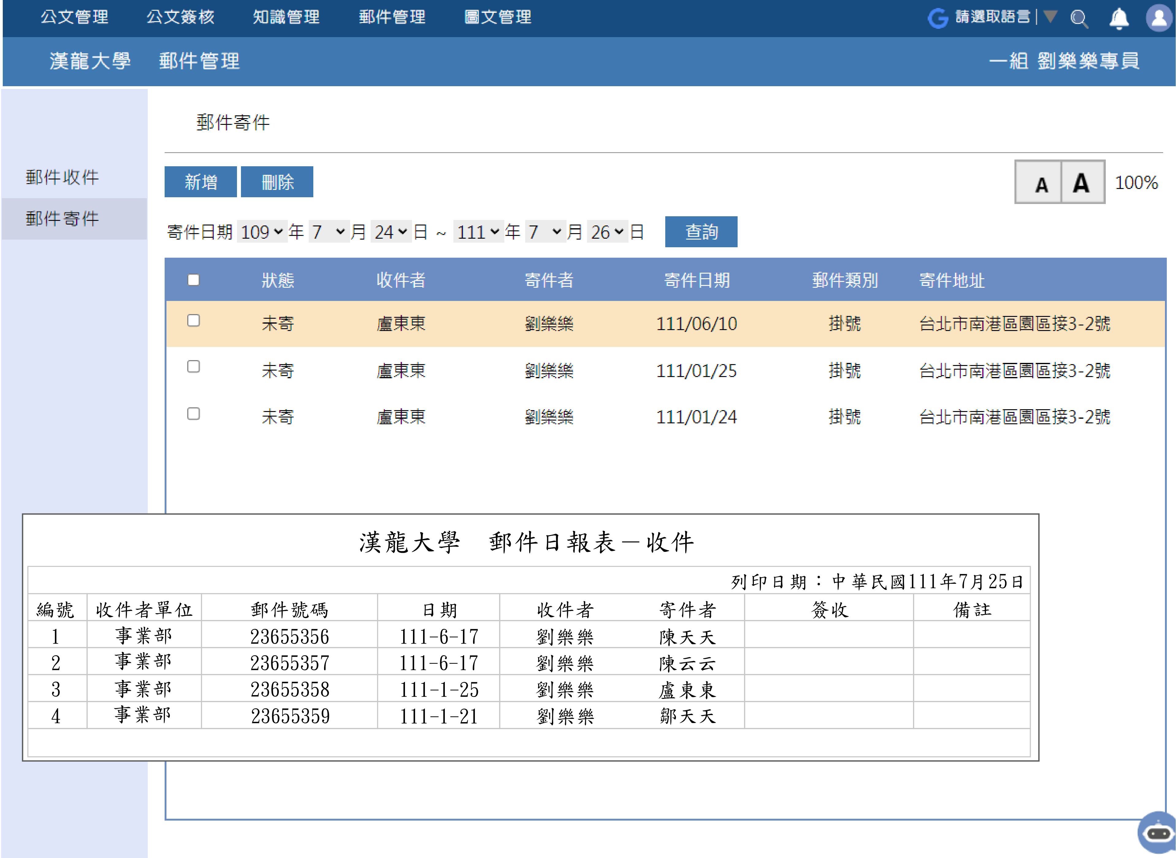Click the report title 郵件日報表－收件
This screenshot has height=858, width=1176.
tap(591, 542)
